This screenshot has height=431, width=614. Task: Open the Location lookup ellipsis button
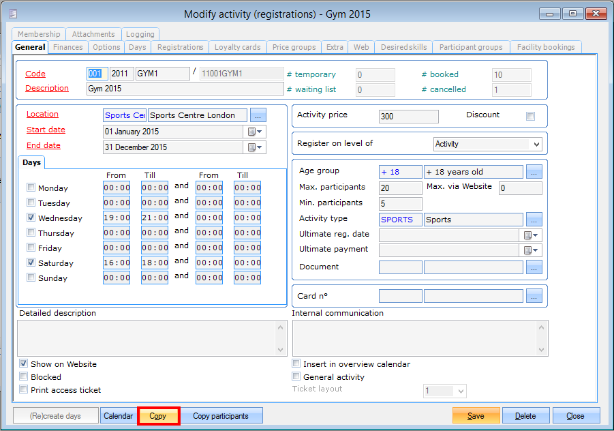pyautogui.click(x=258, y=115)
